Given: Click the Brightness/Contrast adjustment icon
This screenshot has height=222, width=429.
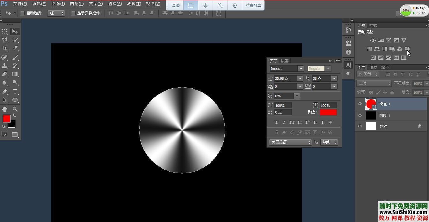Looking at the screenshot, I should click(x=373, y=41).
